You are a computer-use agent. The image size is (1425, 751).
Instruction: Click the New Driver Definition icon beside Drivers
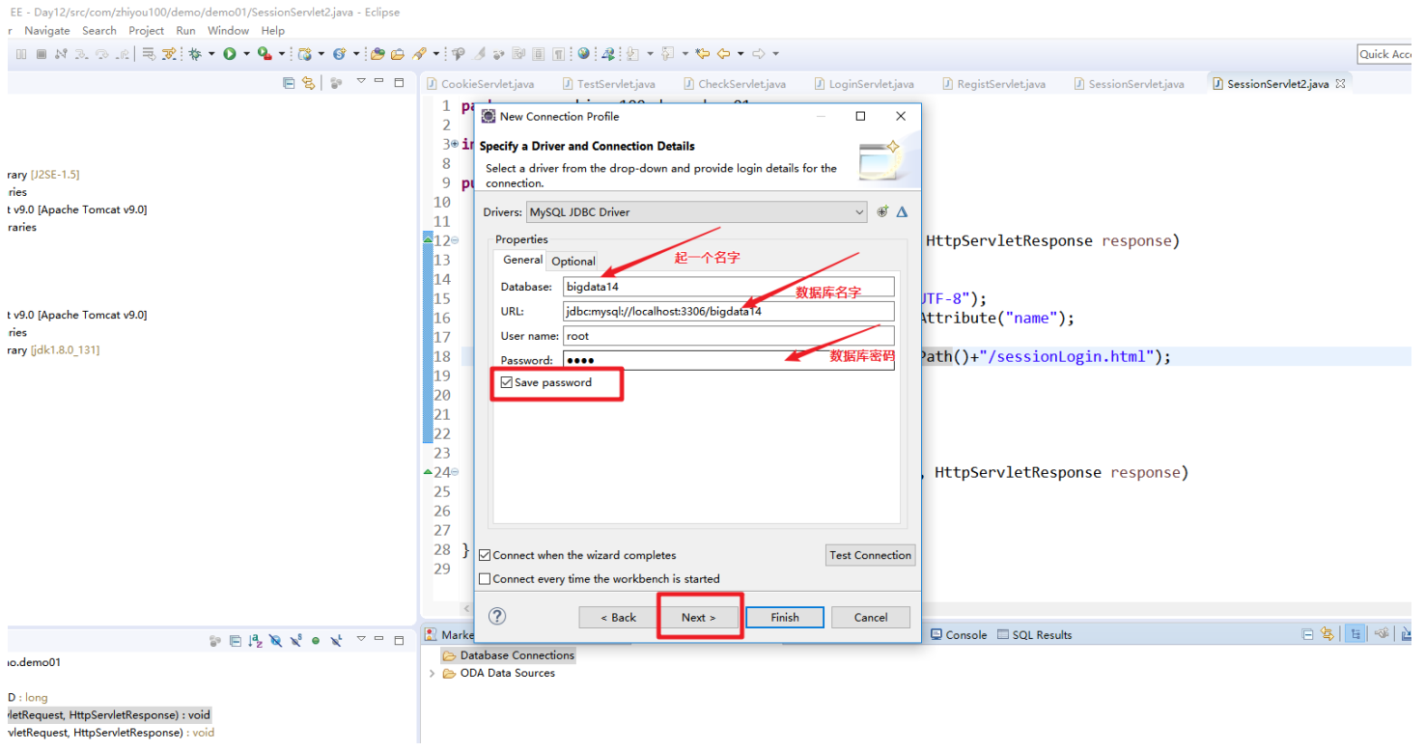point(882,211)
